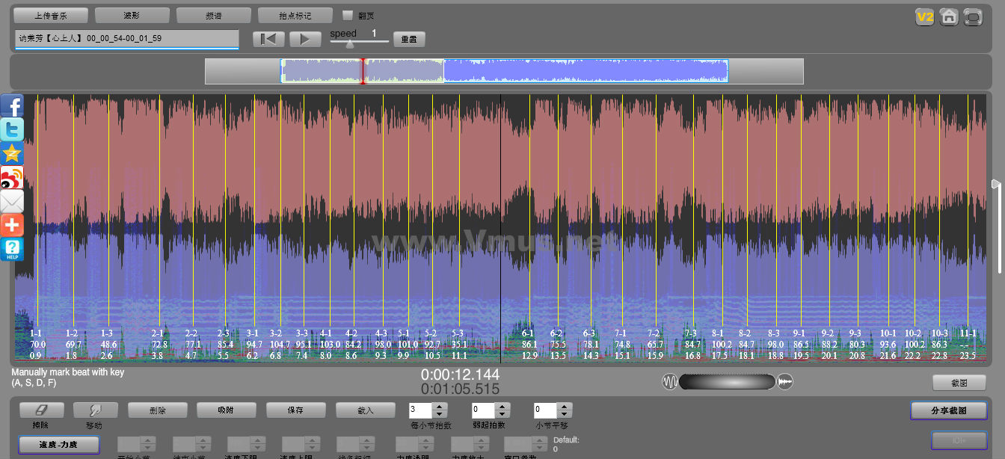
Task: Open the Help icon in the sidebar
Action: [12, 249]
